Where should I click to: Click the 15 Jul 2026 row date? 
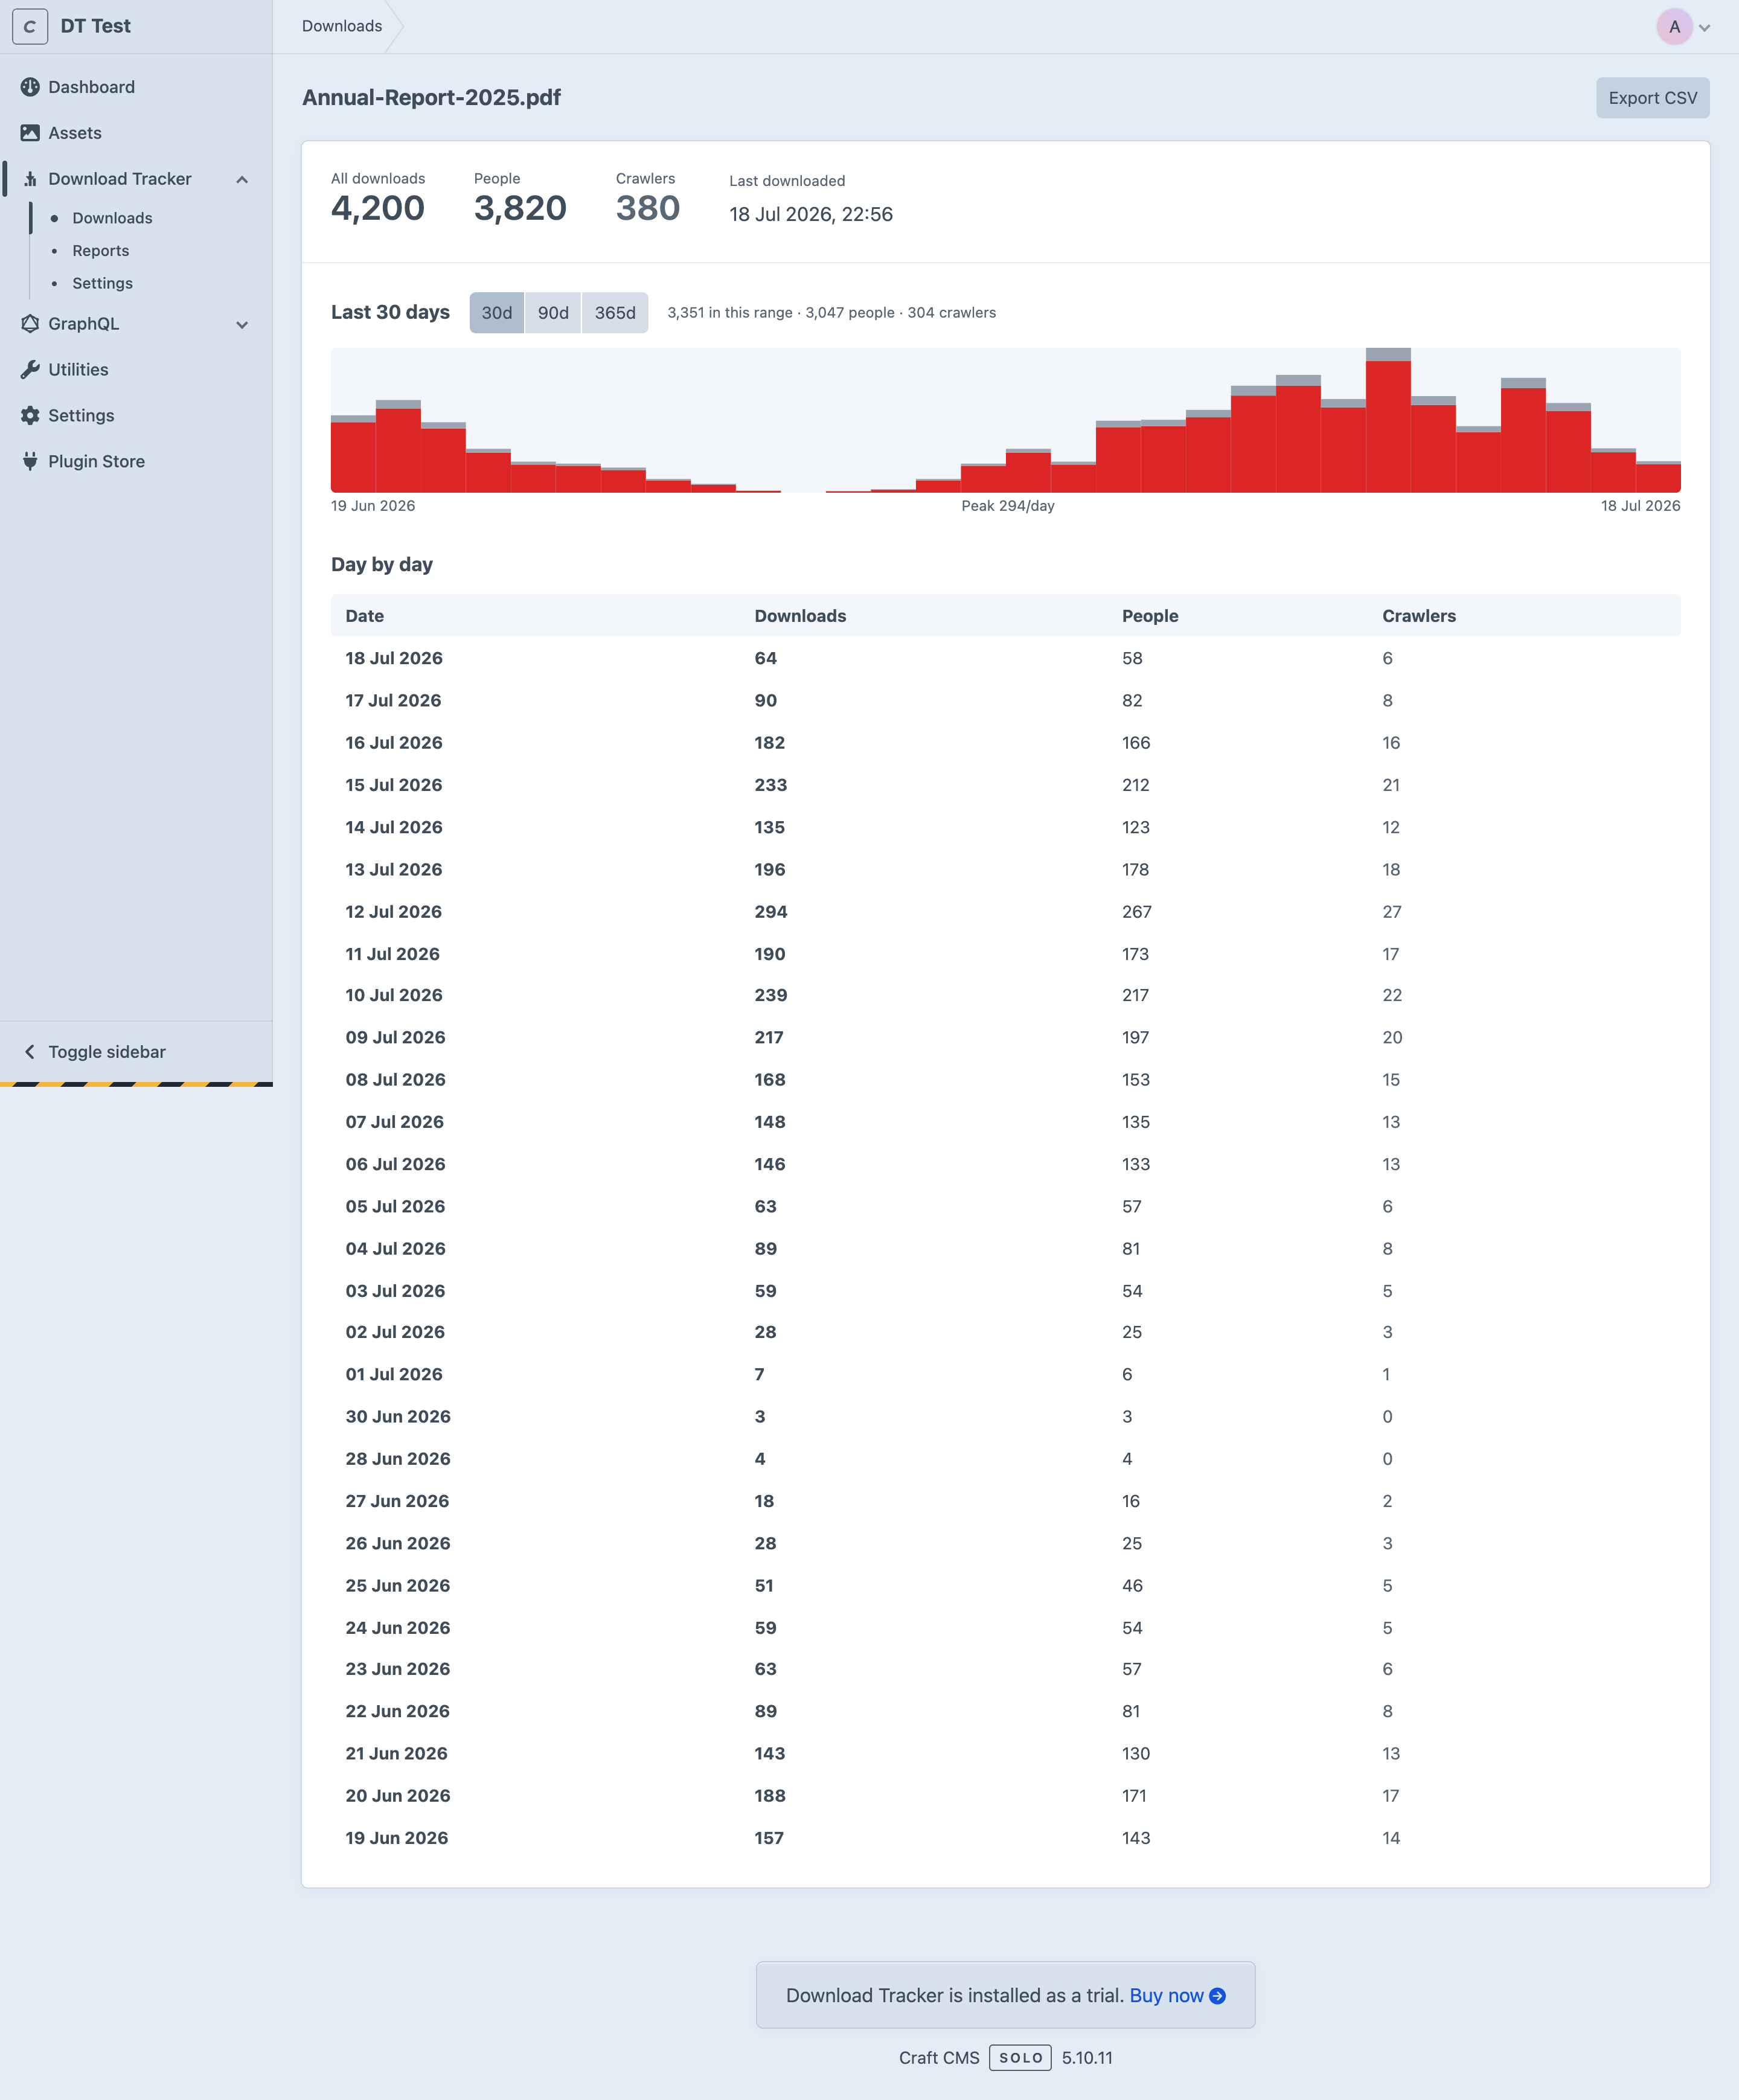click(x=394, y=785)
